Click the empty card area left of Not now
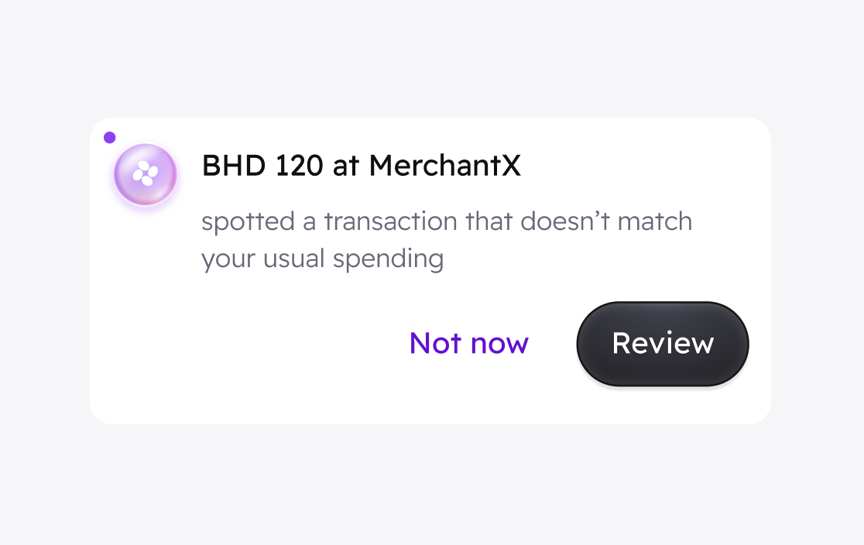This screenshot has height=545, width=864. [248, 344]
